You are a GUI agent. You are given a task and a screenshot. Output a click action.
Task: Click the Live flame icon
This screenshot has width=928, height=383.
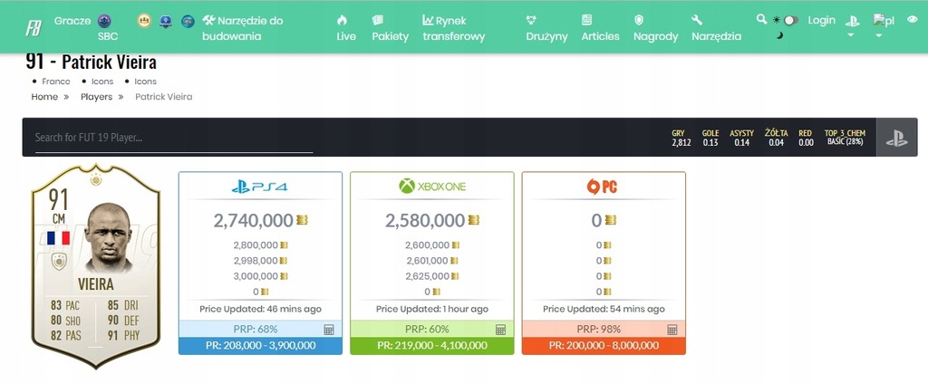(342, 20)
